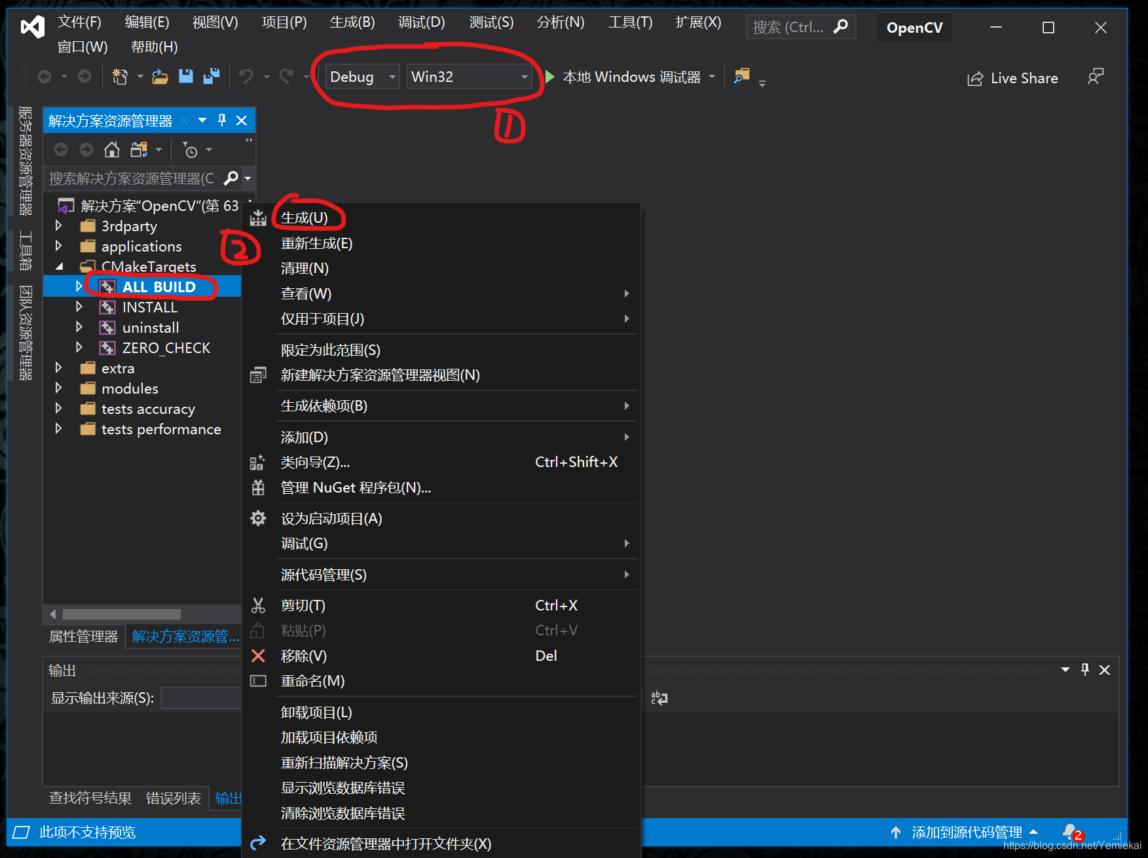Click the redo arrow icon
1148x858 pixels.
[286, 77]
